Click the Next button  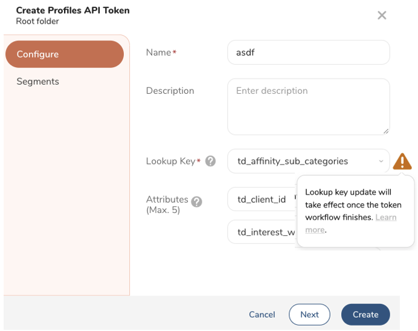tap(309, 315)
